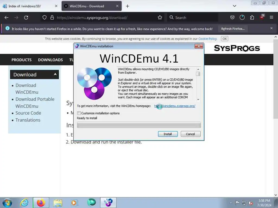Click the Action Center flag icon

click(x=237, y=203)
